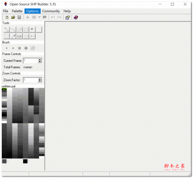Choose the medium square brush
Image resolution: width=193 pixels, height=178 pixels.
pyautogui.click(x=20, y=48)
